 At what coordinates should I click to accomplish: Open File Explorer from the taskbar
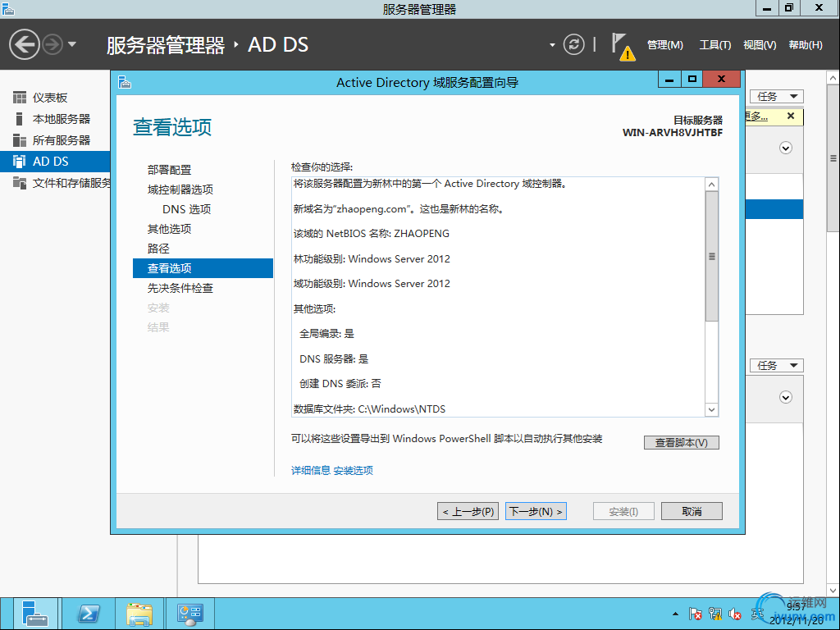point(139,614)
